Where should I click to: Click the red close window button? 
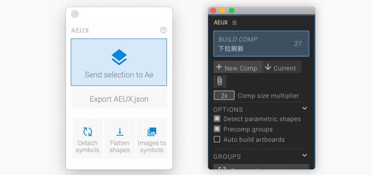(x=213, y=11)
